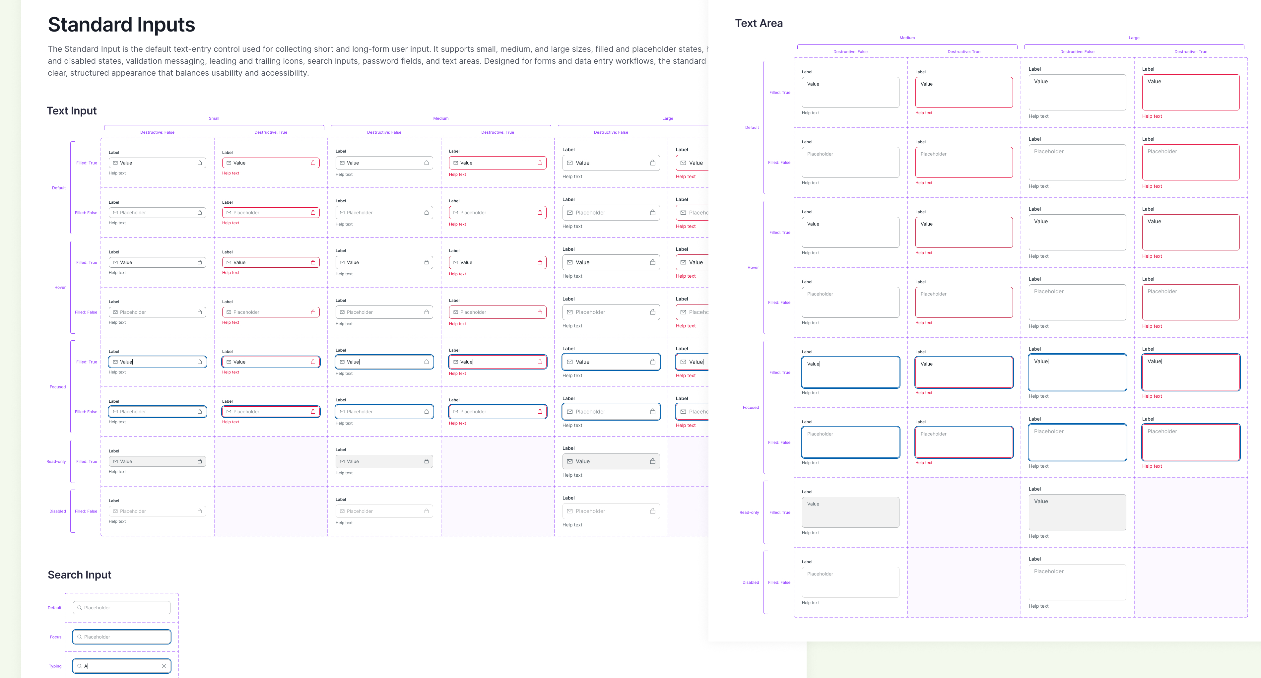Click Large non-destructive Hover filled text area

pyautogui.click(x=1078, y=233)
